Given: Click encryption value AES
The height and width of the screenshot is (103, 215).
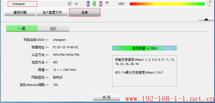Looking at the screenshot, I should [55, 62].
